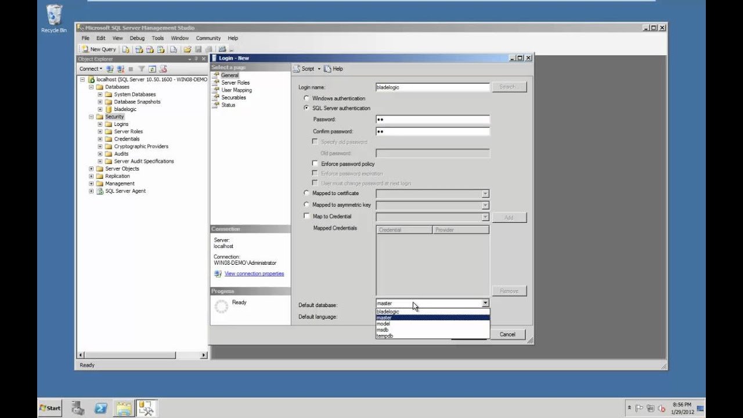Click the Confirm password field
The image size is (743, 418).
(x=432, y=132)
